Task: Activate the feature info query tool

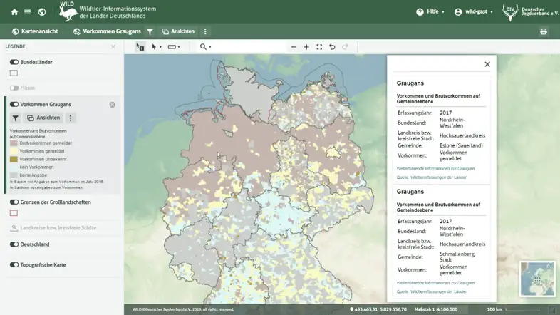Action: pyautogui.click(x=140, y=47)
